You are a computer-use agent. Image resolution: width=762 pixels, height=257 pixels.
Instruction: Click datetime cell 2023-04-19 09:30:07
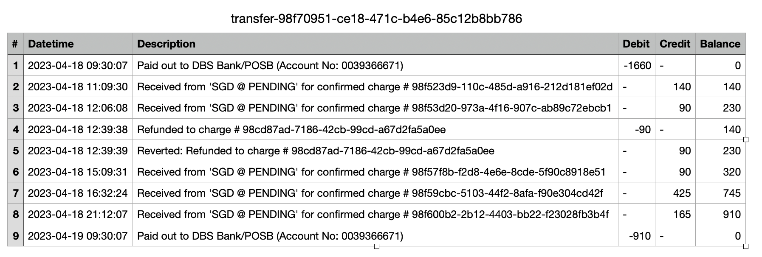click(x=78, y=236)
